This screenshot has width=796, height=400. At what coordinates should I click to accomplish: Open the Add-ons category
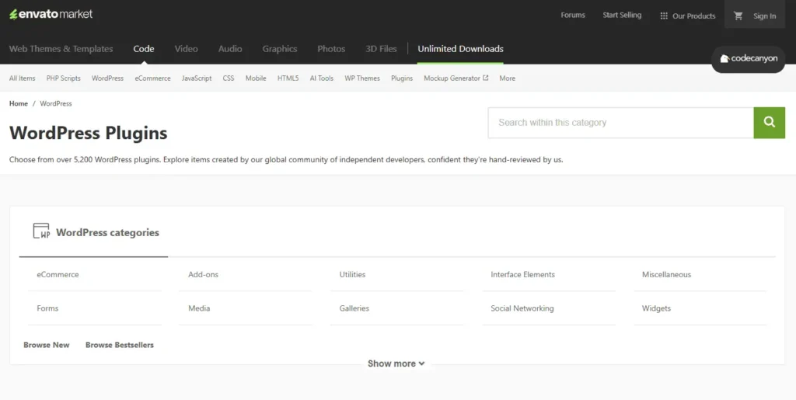pyautogui.click(x=203, y=274)
